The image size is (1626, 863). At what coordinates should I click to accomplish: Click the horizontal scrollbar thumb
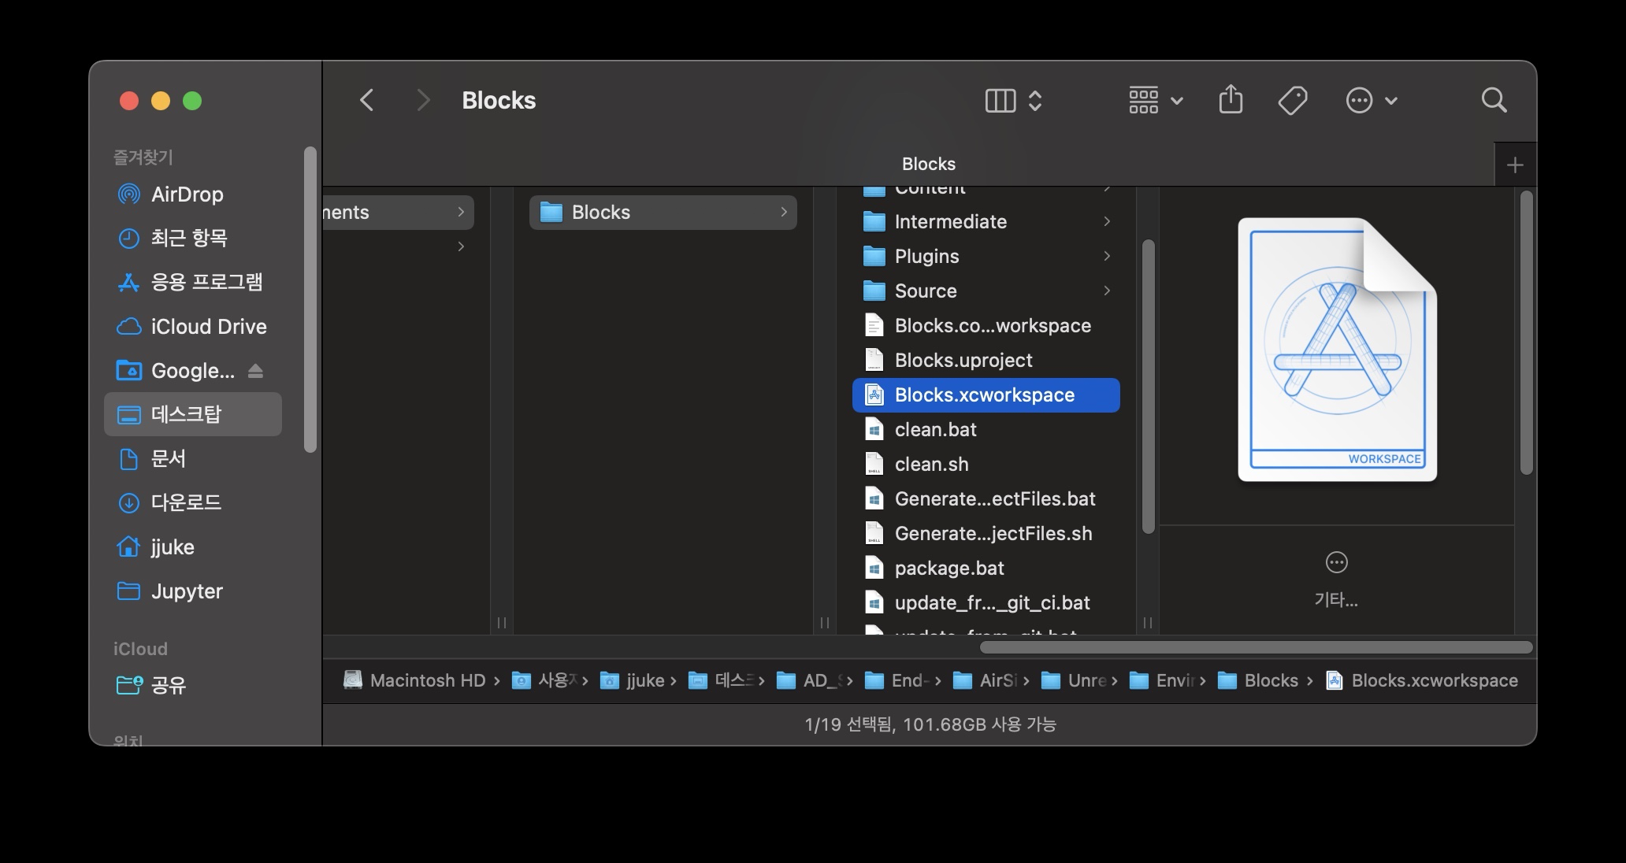(1257, 647)
